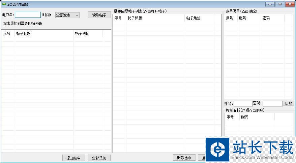Screen dimensions: 296x163
Task: Click 时间 column header in 控制面板 list
Action: [257, 117]
